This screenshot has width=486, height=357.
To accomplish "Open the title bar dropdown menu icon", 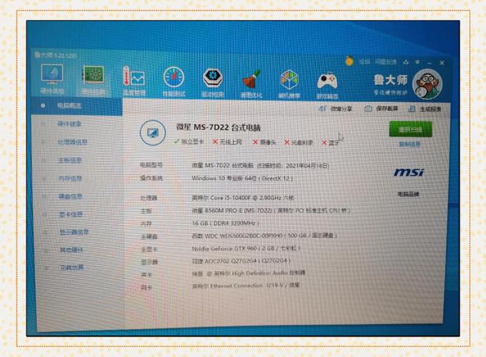I will (417, 62).
